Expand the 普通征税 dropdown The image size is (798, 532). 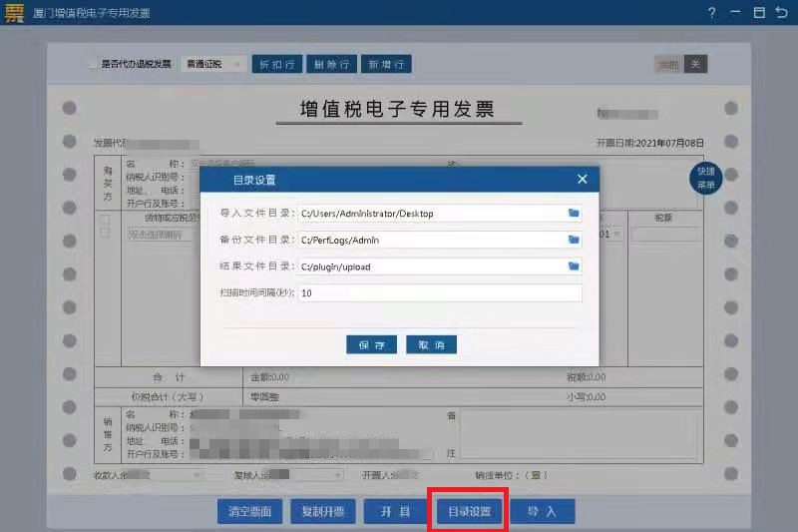click(x=214, y=64)
